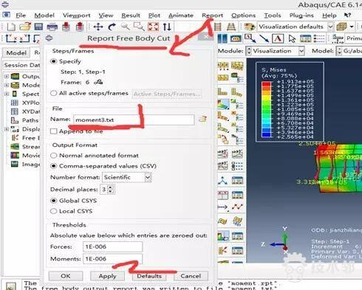Click the Create XY Data icon
Image resolution: width=362 pixels, height=290 pixels.
(x=223, y=195)
